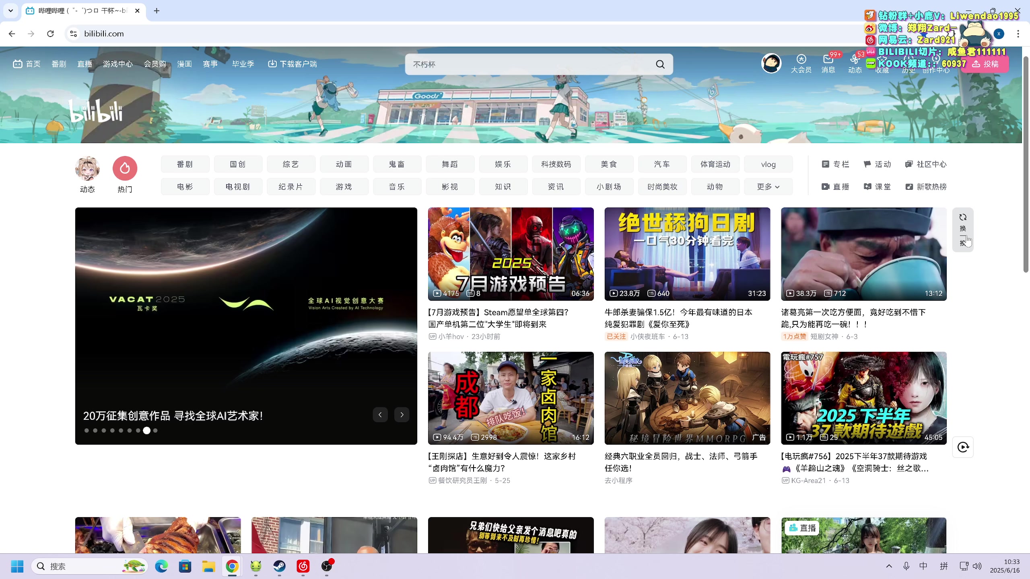1030x579 pixels.
Task: Open the Chrome three-dot menu
Action: [x=1018, y=34]
